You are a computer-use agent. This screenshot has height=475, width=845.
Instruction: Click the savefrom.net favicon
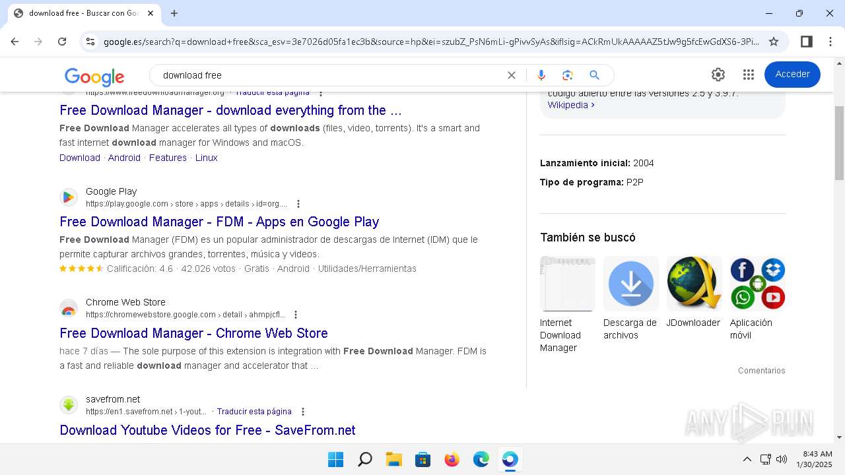pyautogui.click(x=69, y=405)
